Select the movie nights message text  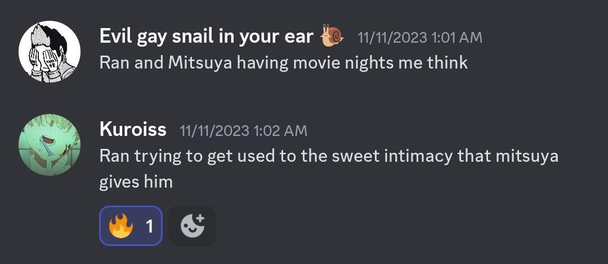(283, 62)
